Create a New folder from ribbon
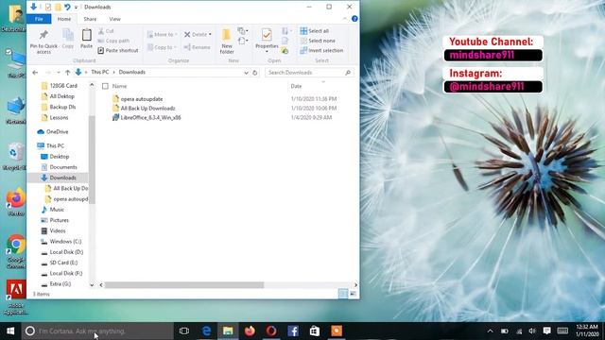 (x=227, y=42)
